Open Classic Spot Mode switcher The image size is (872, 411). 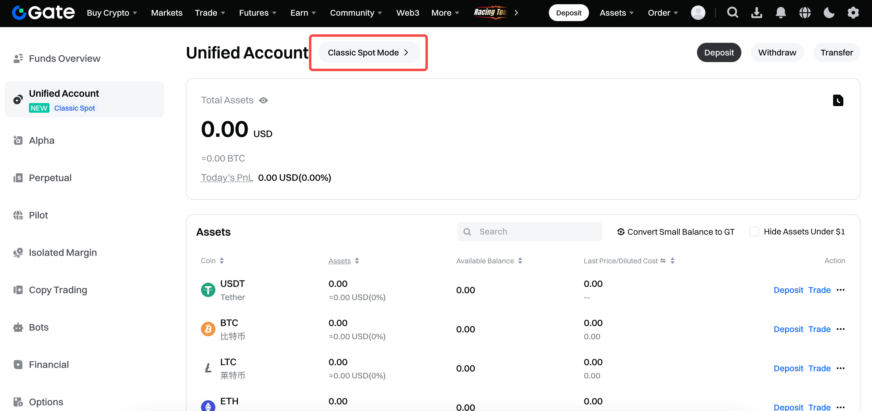click(x=369, y=53)
